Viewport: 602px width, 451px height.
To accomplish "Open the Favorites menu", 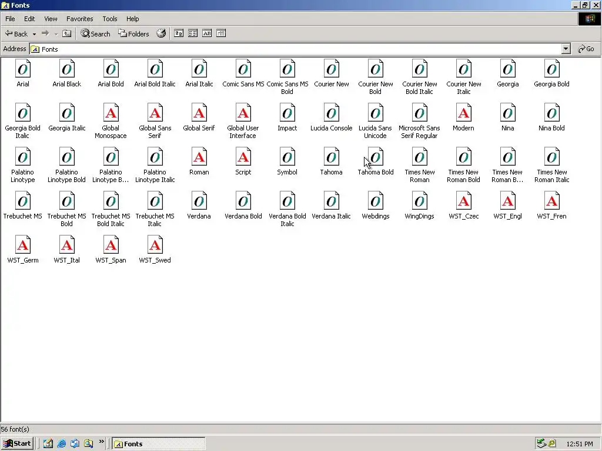I will 80,19.
